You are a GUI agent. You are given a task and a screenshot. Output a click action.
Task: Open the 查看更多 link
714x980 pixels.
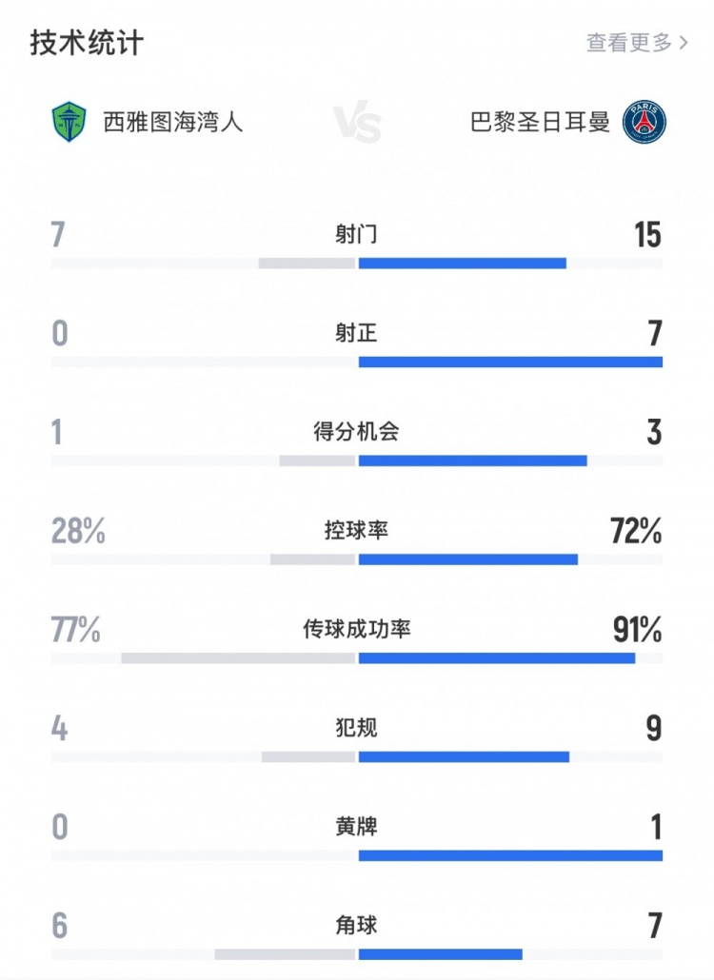coord(629,43)
